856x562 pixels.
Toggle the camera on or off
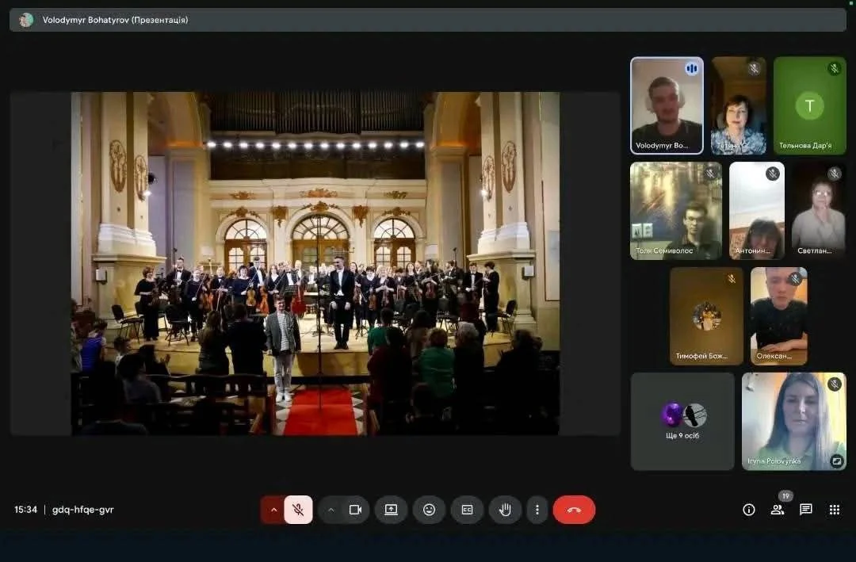click(355, 510)
